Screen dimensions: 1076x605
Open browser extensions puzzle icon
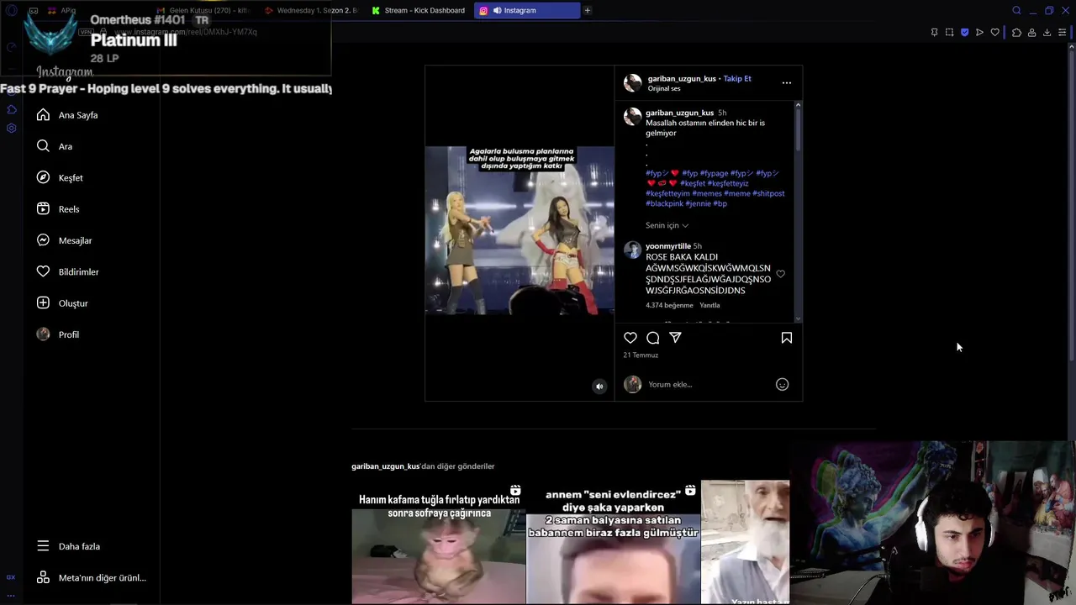(x=1016, y=32)
